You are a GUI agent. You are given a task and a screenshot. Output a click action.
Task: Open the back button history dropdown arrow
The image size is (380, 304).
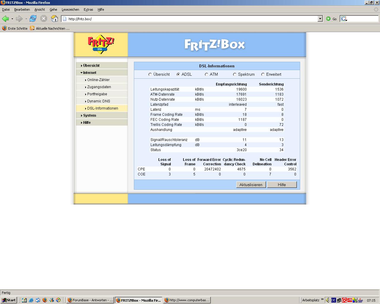(12, 19)
